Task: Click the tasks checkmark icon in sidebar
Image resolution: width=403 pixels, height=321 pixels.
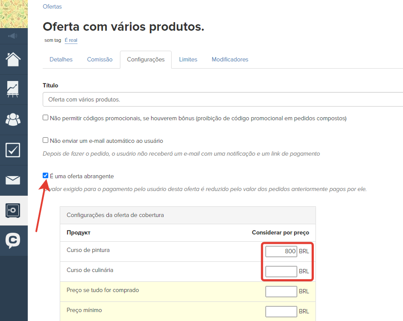Action: (13, 150)
